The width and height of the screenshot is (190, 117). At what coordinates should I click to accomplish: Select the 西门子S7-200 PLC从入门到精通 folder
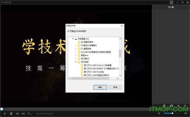coord(96,65)
